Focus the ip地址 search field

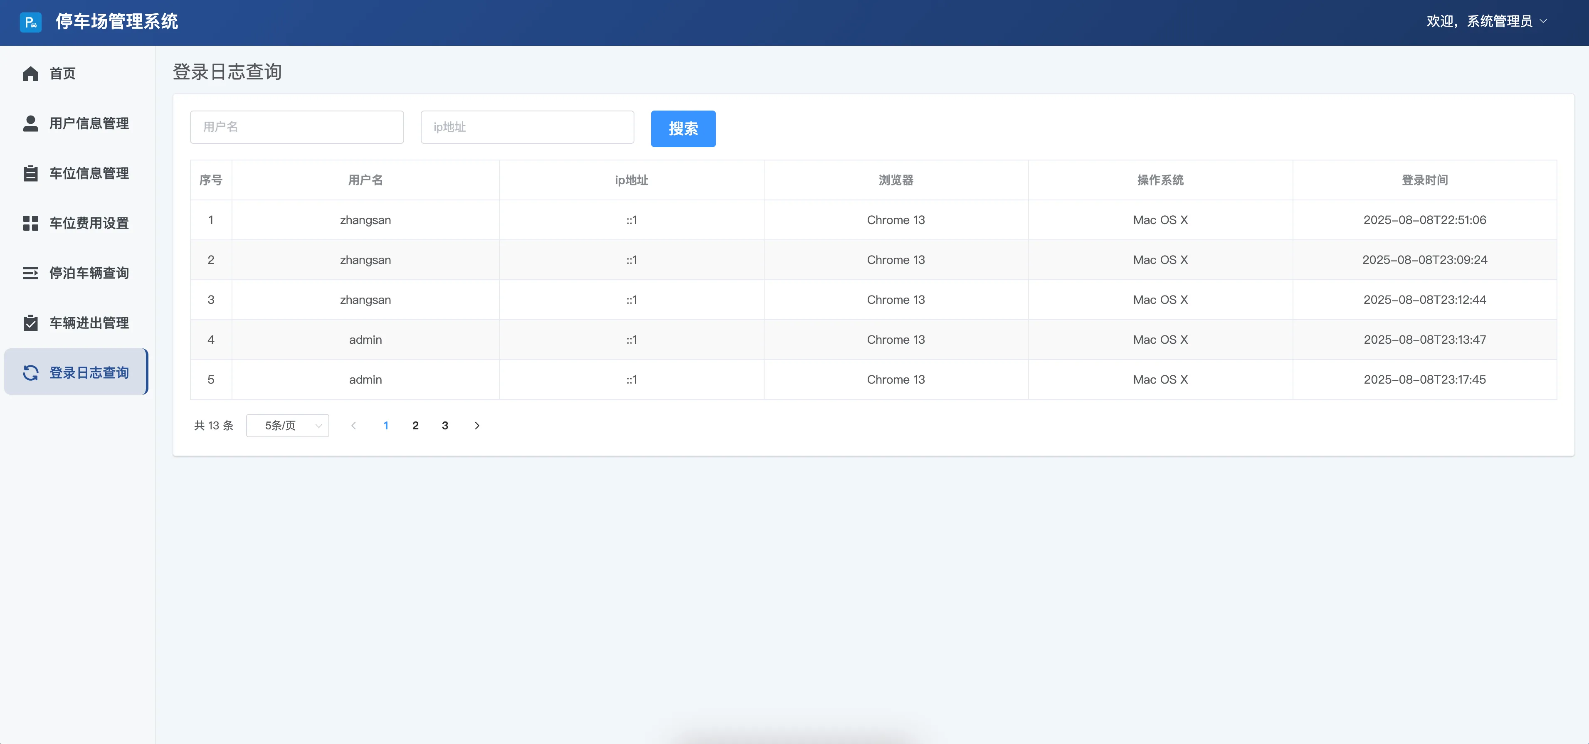[x=527, y=127]
